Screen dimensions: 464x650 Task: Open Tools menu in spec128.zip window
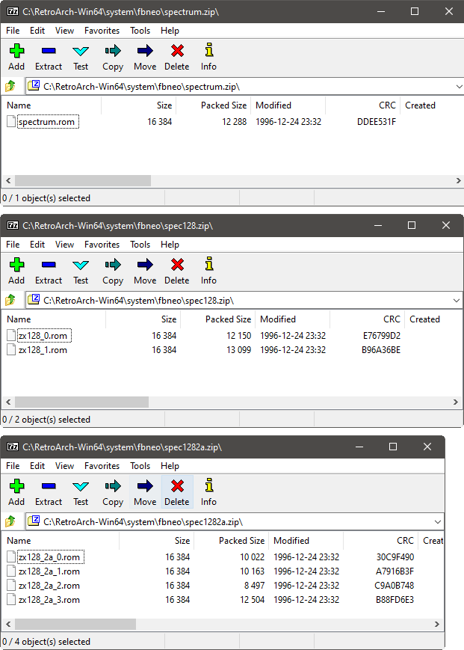(140, 245)
